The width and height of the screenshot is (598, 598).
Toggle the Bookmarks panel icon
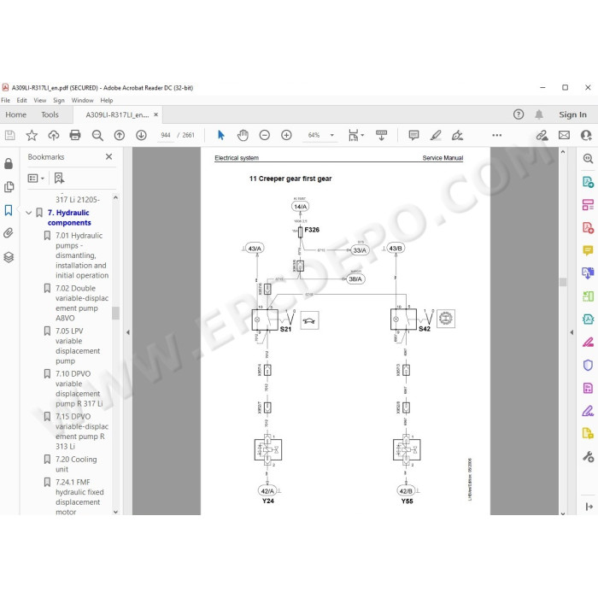[x=9, y=210]
